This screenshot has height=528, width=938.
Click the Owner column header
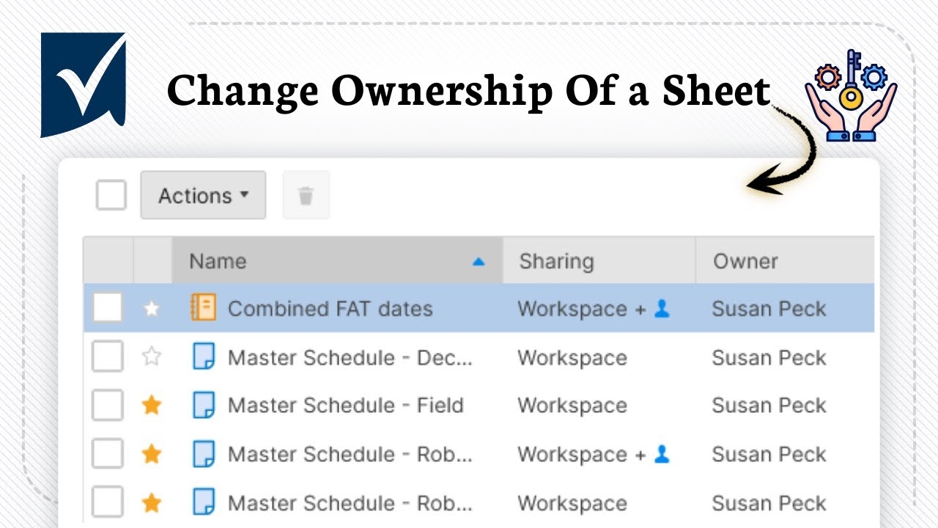click(x=785, y=260)
